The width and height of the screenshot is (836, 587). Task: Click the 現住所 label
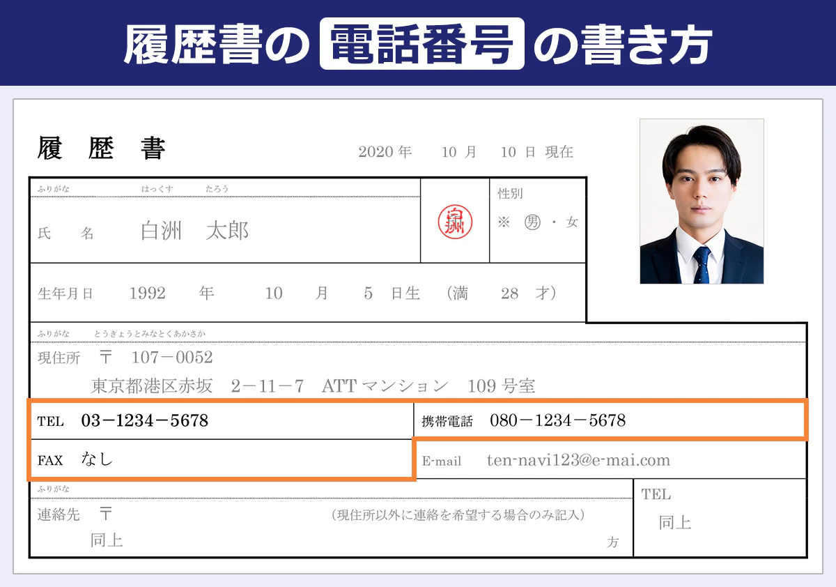pyautogui.click(x=59, y=358)
